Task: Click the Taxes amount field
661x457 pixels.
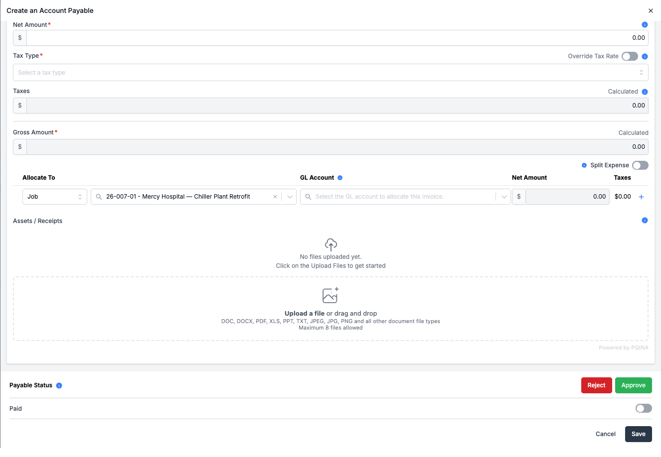Action: tap(337, 106)
